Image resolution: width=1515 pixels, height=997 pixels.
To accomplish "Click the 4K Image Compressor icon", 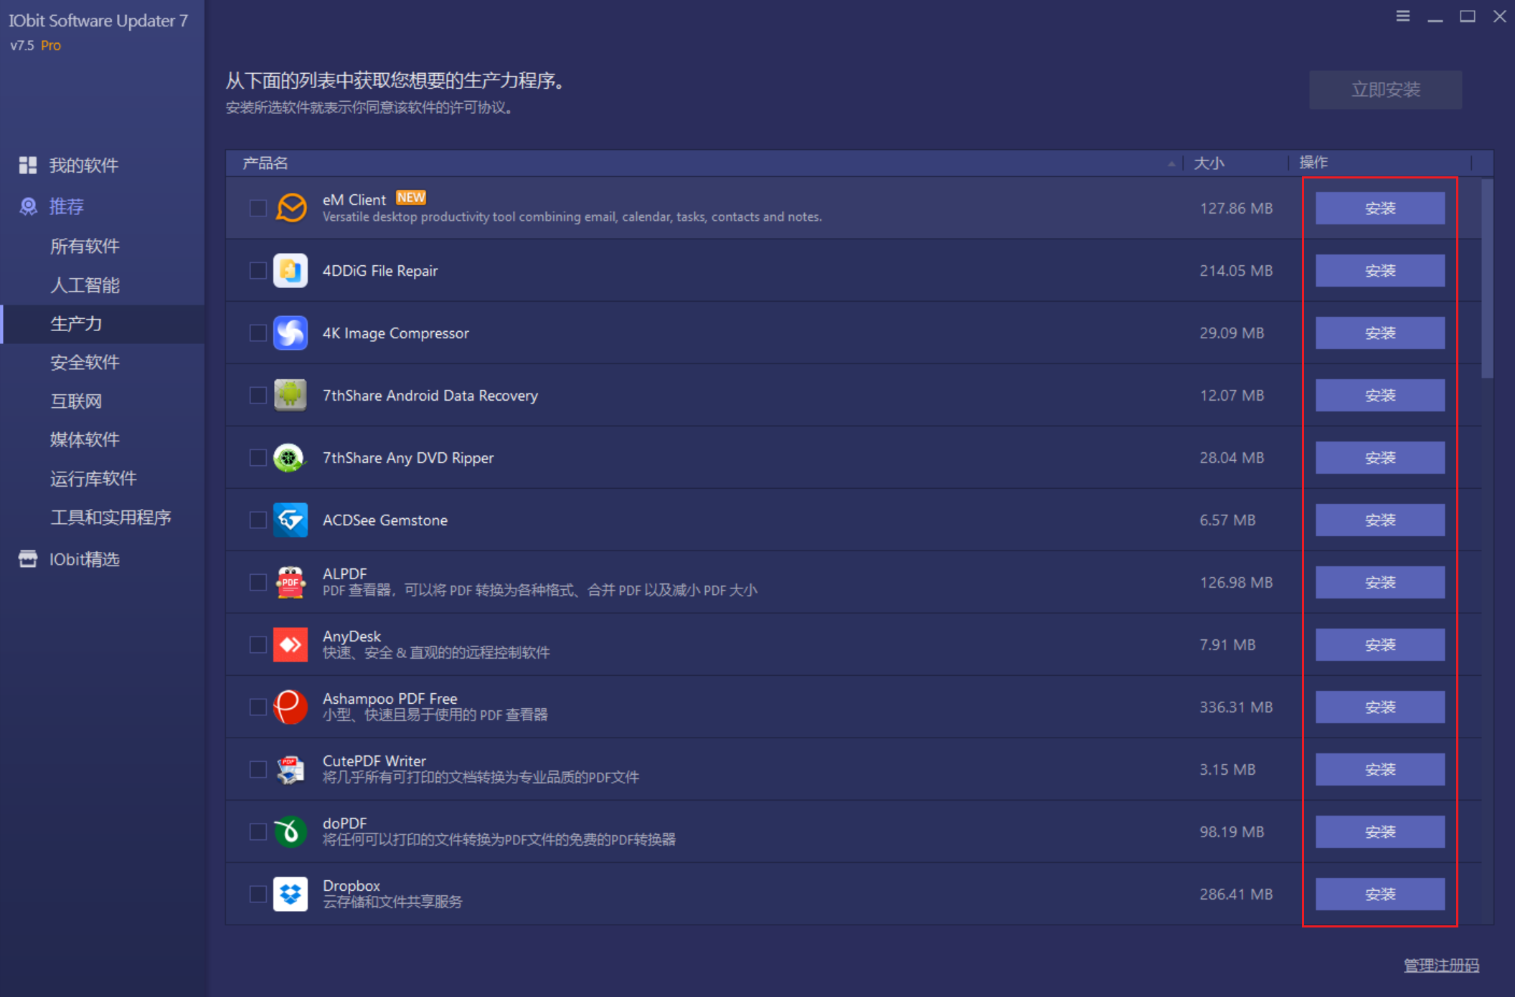I will 291,333.
